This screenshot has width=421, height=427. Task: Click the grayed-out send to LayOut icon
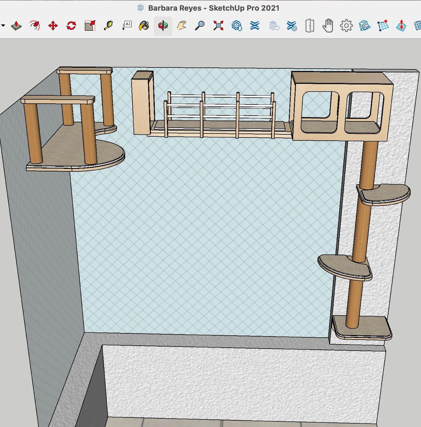[274, 26]
